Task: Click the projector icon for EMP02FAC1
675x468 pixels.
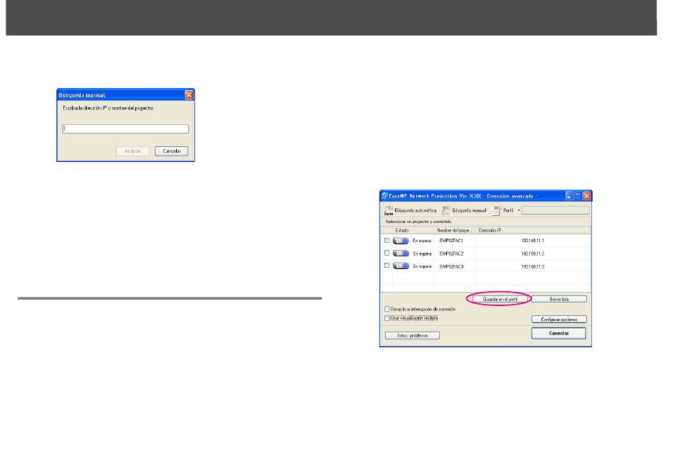Action: [401, 241]
